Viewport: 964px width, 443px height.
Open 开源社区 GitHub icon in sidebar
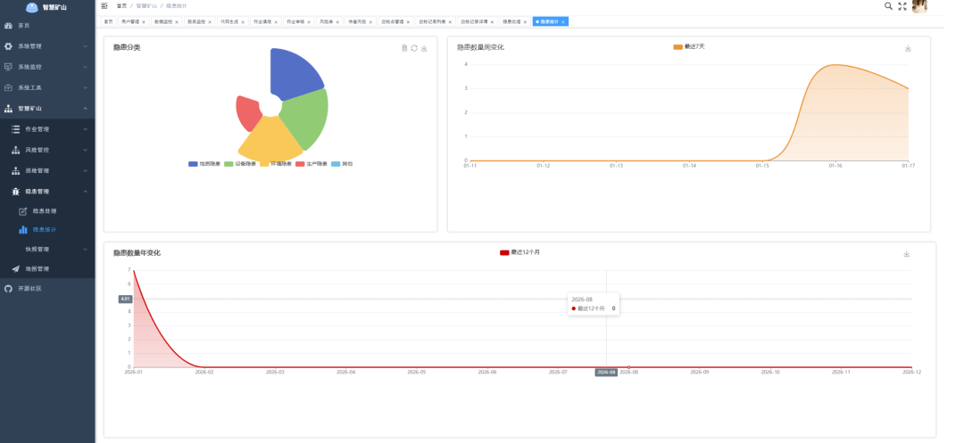pos(8,289)
